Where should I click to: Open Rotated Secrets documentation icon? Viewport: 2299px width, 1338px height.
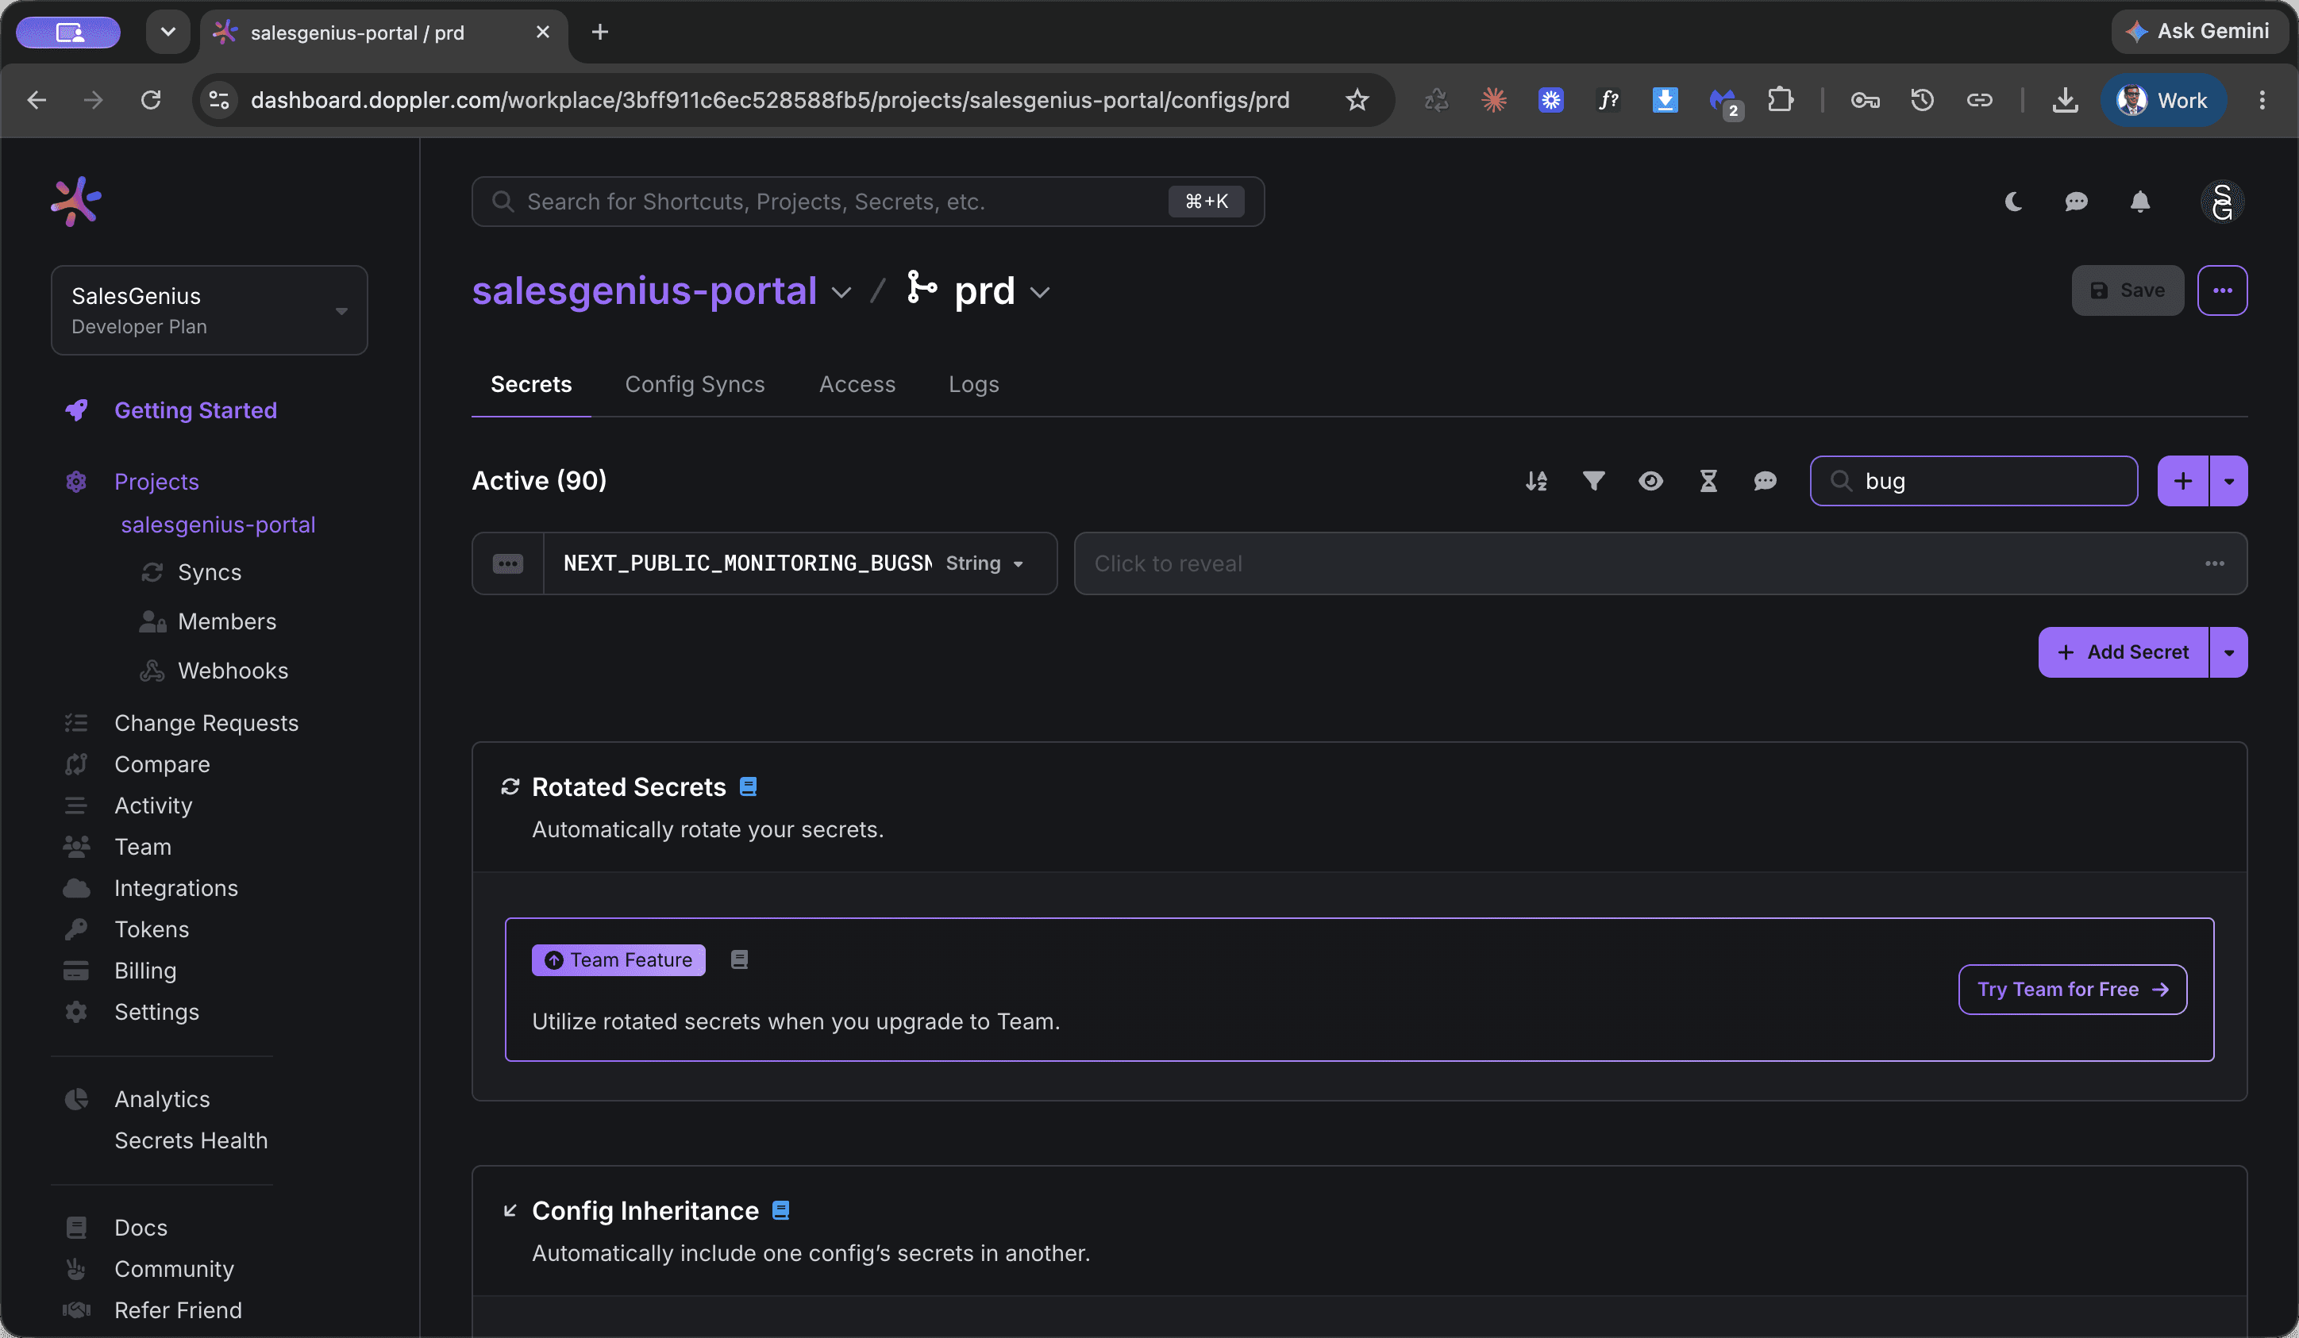tap(748, 786)
